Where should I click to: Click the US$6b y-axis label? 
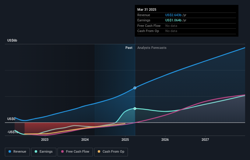click(12, 40)
